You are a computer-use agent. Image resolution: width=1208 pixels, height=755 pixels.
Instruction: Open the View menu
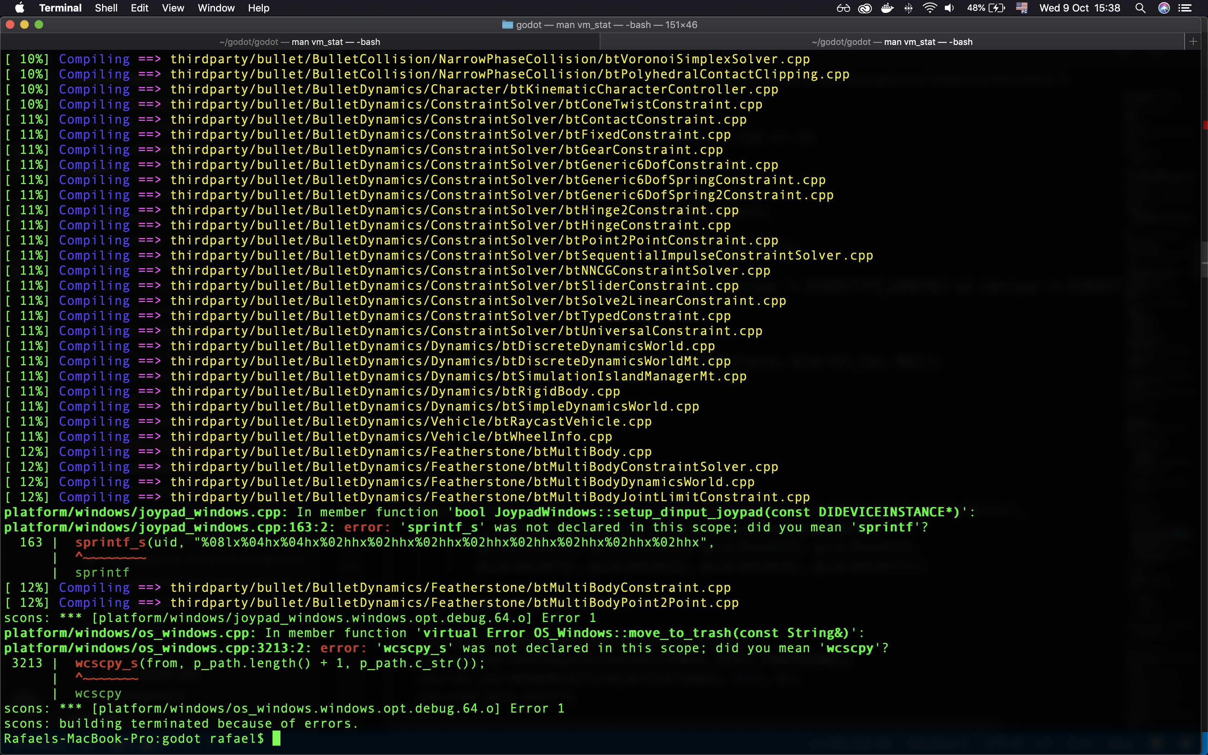pos(173,8)
